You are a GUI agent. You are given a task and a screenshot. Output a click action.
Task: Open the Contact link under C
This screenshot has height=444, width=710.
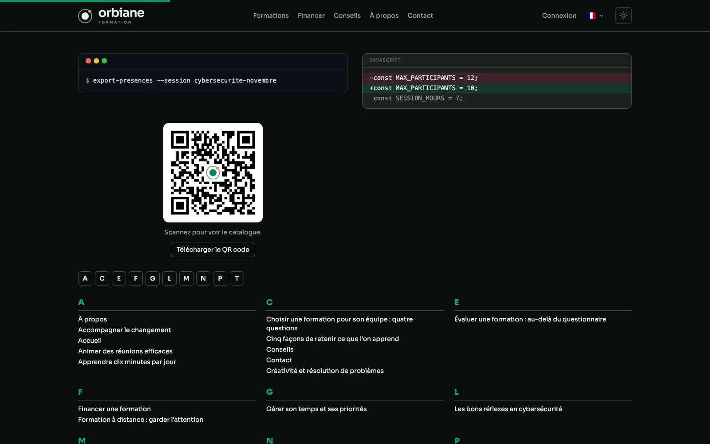(279, 360)
